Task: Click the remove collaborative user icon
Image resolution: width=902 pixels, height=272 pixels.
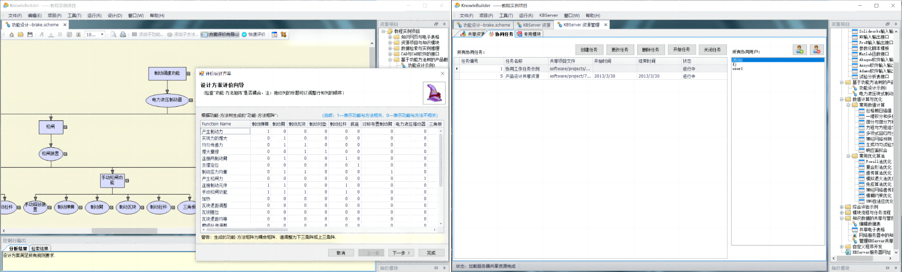Action: [816, 50]
